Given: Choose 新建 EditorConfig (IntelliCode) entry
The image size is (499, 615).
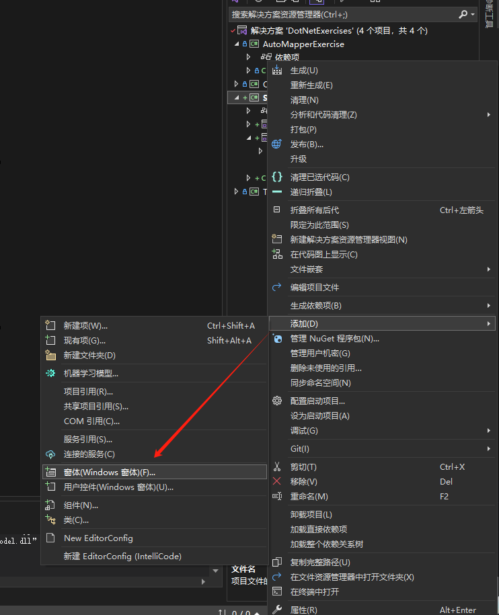Looking at the screenshot, I should [154, 556].
